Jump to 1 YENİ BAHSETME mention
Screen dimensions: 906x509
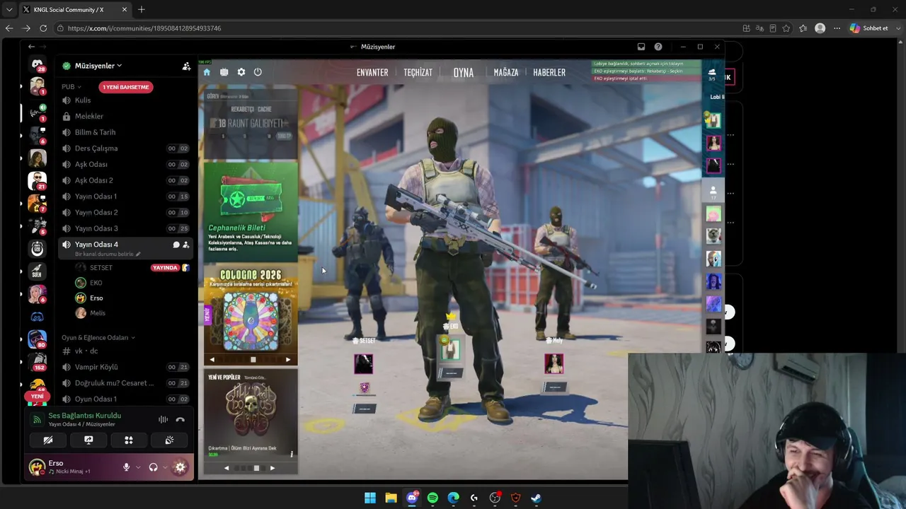click(125, 87)
